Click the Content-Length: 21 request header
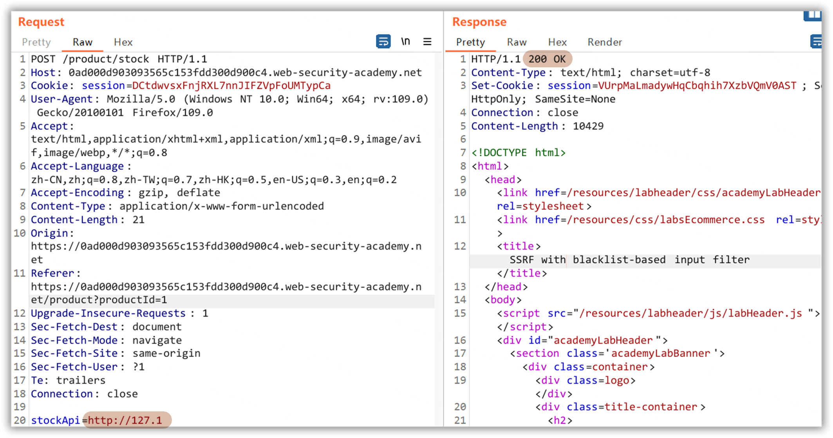833x438 pixels. pos(87,220)
